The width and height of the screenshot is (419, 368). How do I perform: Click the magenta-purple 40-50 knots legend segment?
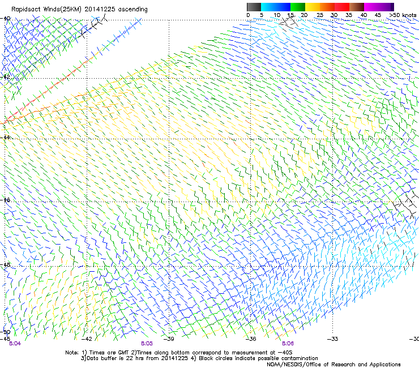click(x=379, y=7)
